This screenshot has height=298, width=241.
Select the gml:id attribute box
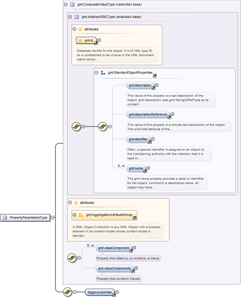coord(86,40)
